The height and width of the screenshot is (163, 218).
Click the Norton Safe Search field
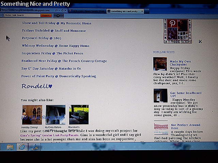pos(22,15)
